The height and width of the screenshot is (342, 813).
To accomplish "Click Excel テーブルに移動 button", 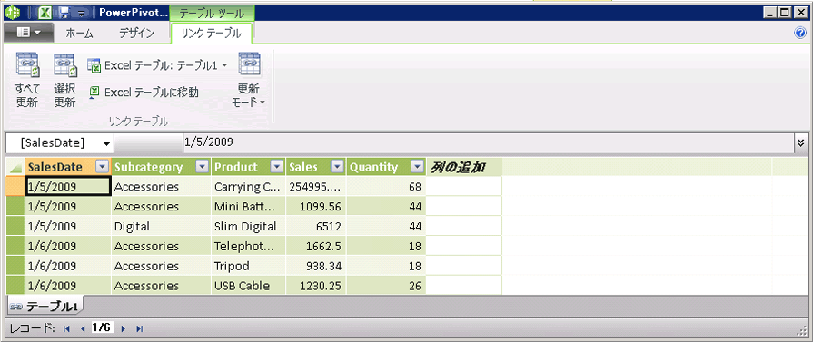I will click(x=144, y=93).
